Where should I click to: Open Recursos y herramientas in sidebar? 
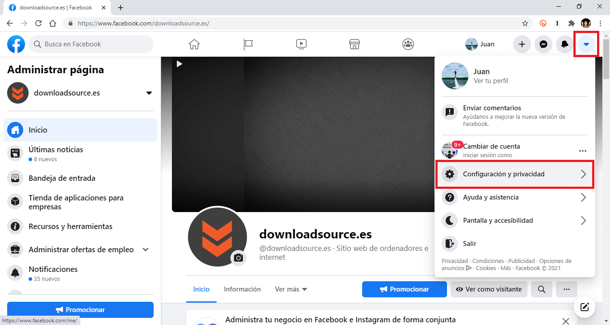coord(80,226)
